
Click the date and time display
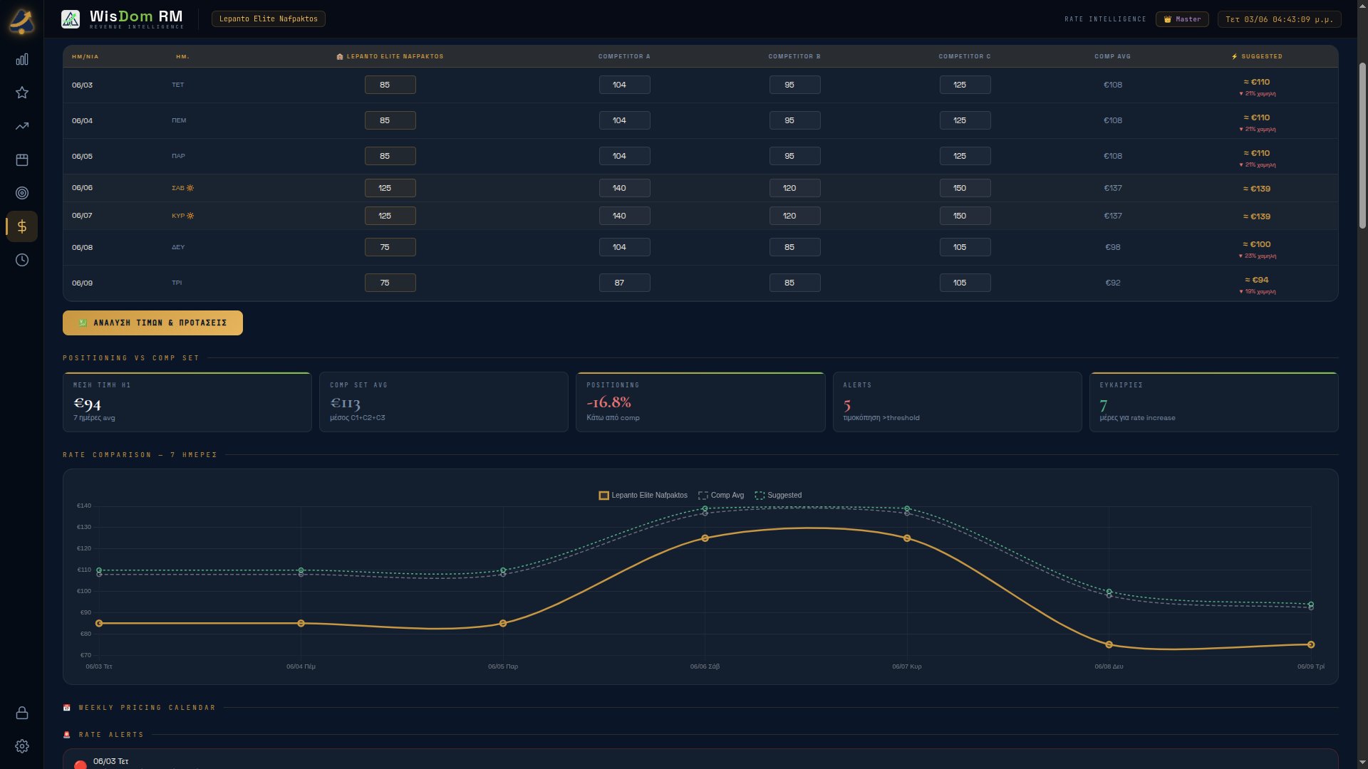(x=1279, y=19)
